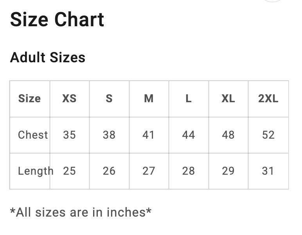Click the Size header cell

point(29,99)
